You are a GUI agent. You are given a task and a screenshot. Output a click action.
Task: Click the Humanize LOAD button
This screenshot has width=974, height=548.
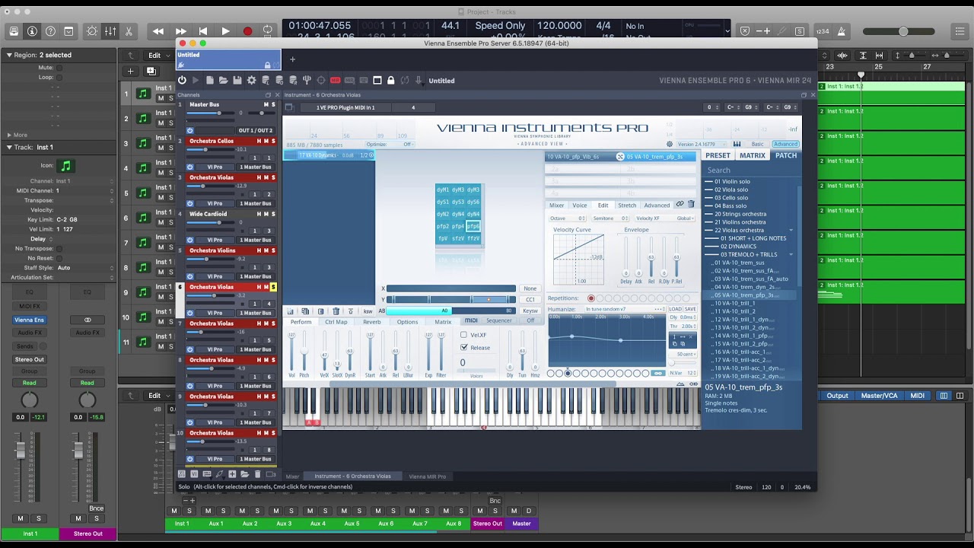(675, 309)
